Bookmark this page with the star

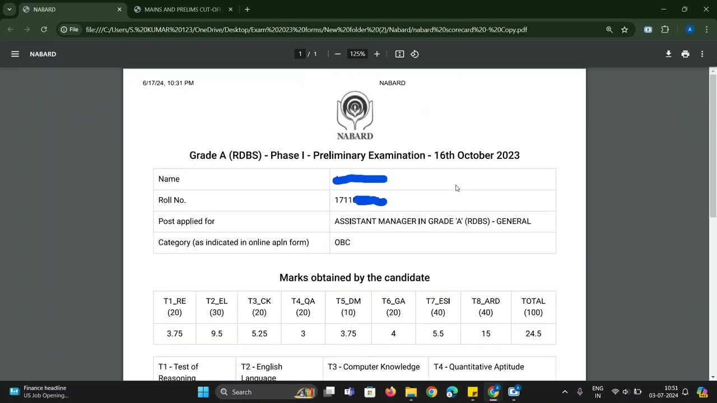point(625,30)
